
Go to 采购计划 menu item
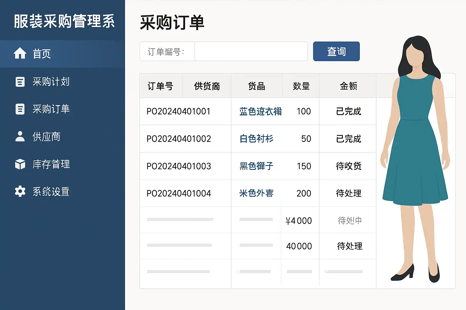coord(51,82)
